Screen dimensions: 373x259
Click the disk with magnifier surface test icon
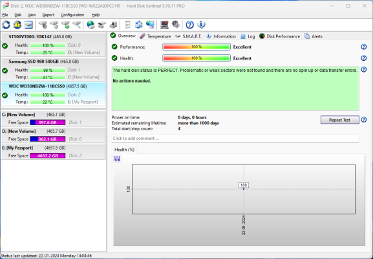77,25
